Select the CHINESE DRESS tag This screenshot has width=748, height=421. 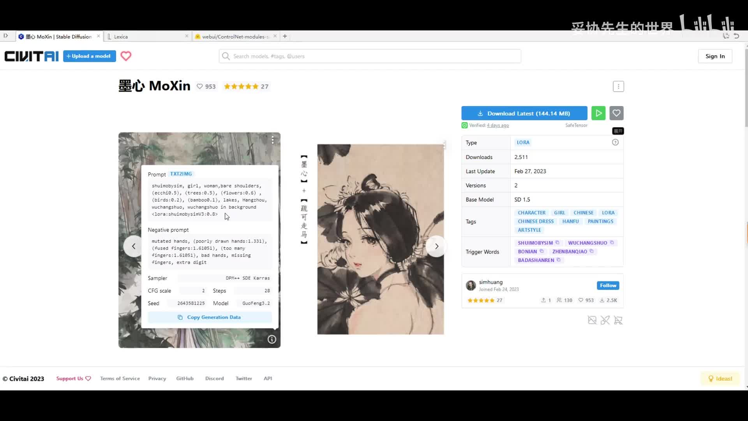(536, 221)
